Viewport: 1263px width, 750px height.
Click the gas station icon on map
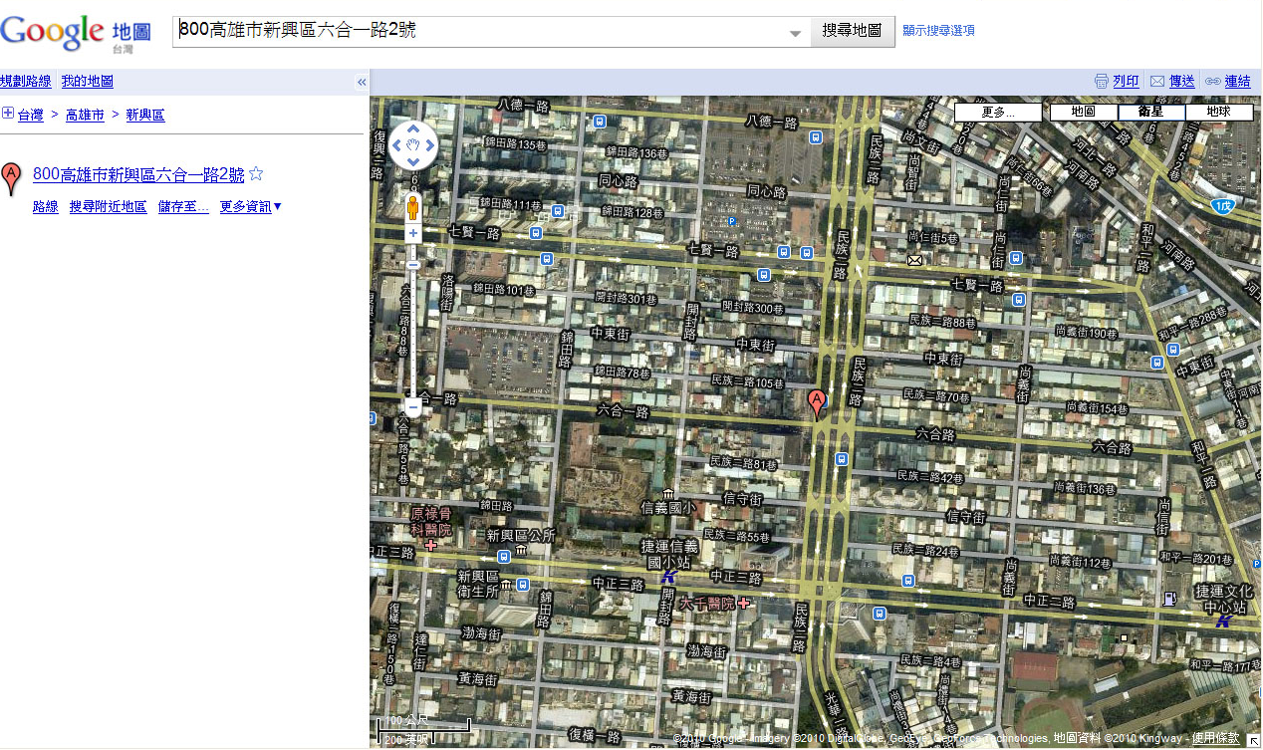(1169, 599)
